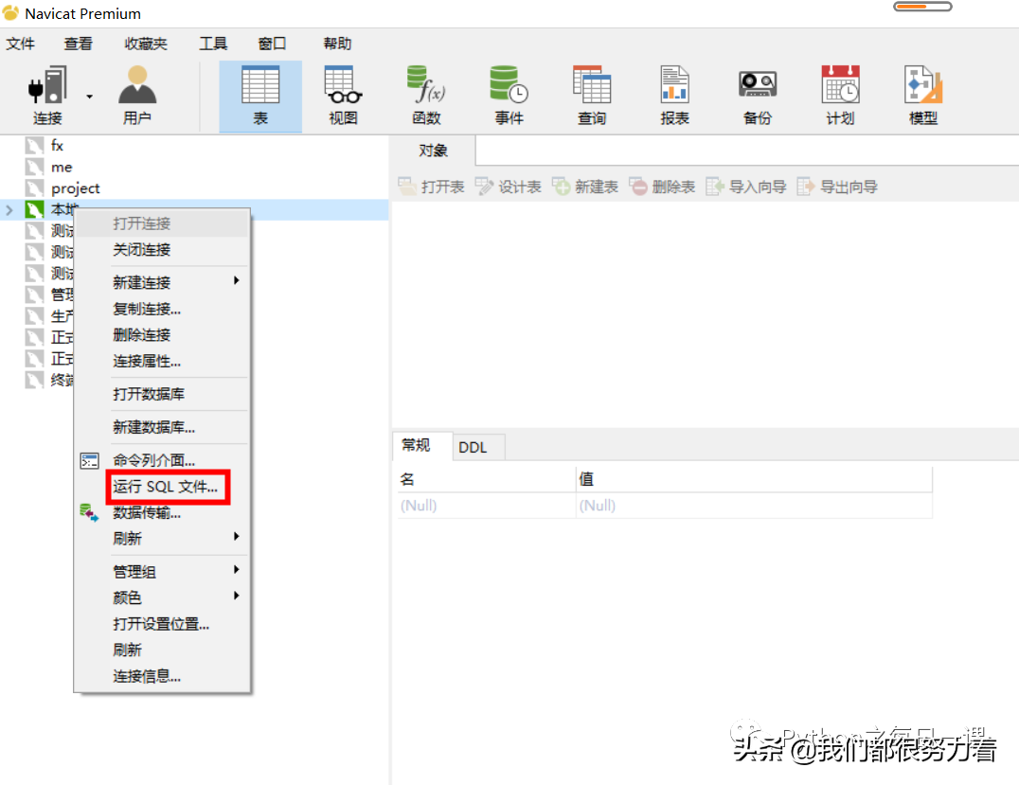Screen dimensions: 1019x785
Task: Click the green 本地 connection icon
Action: (34, 210)
